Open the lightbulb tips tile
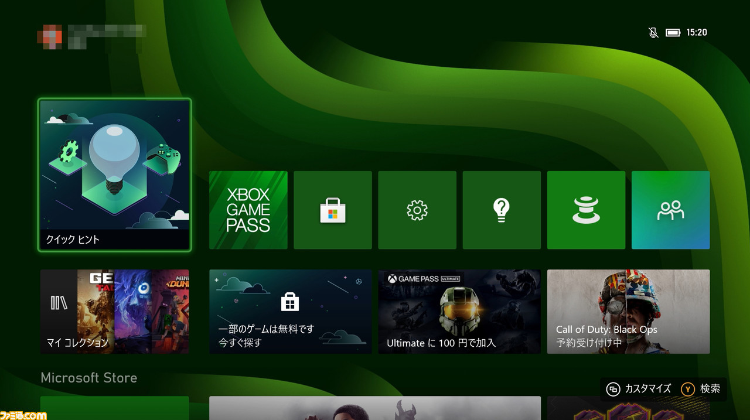This screenshot has height=420, width=750. (x=502, y=210)
